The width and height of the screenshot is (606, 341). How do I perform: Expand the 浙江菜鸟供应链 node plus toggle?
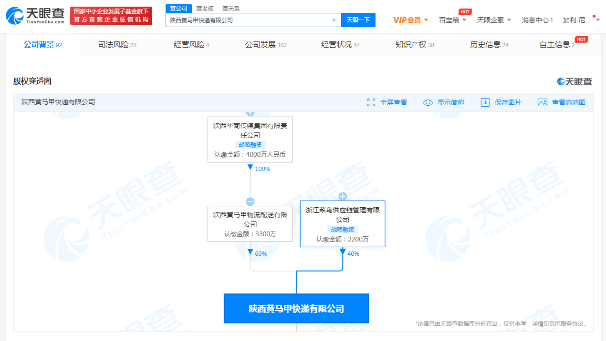coord(342,196)
